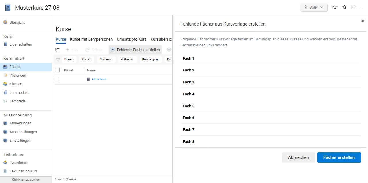368x183 pixels.
Task: Click the blue Fächer erstellen button
Action: coord(339,157)
